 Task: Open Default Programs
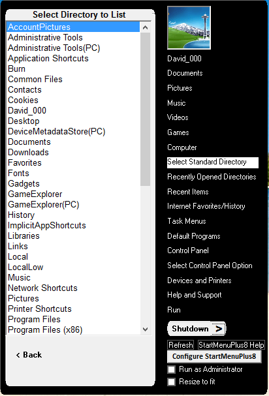pos(194,236)
